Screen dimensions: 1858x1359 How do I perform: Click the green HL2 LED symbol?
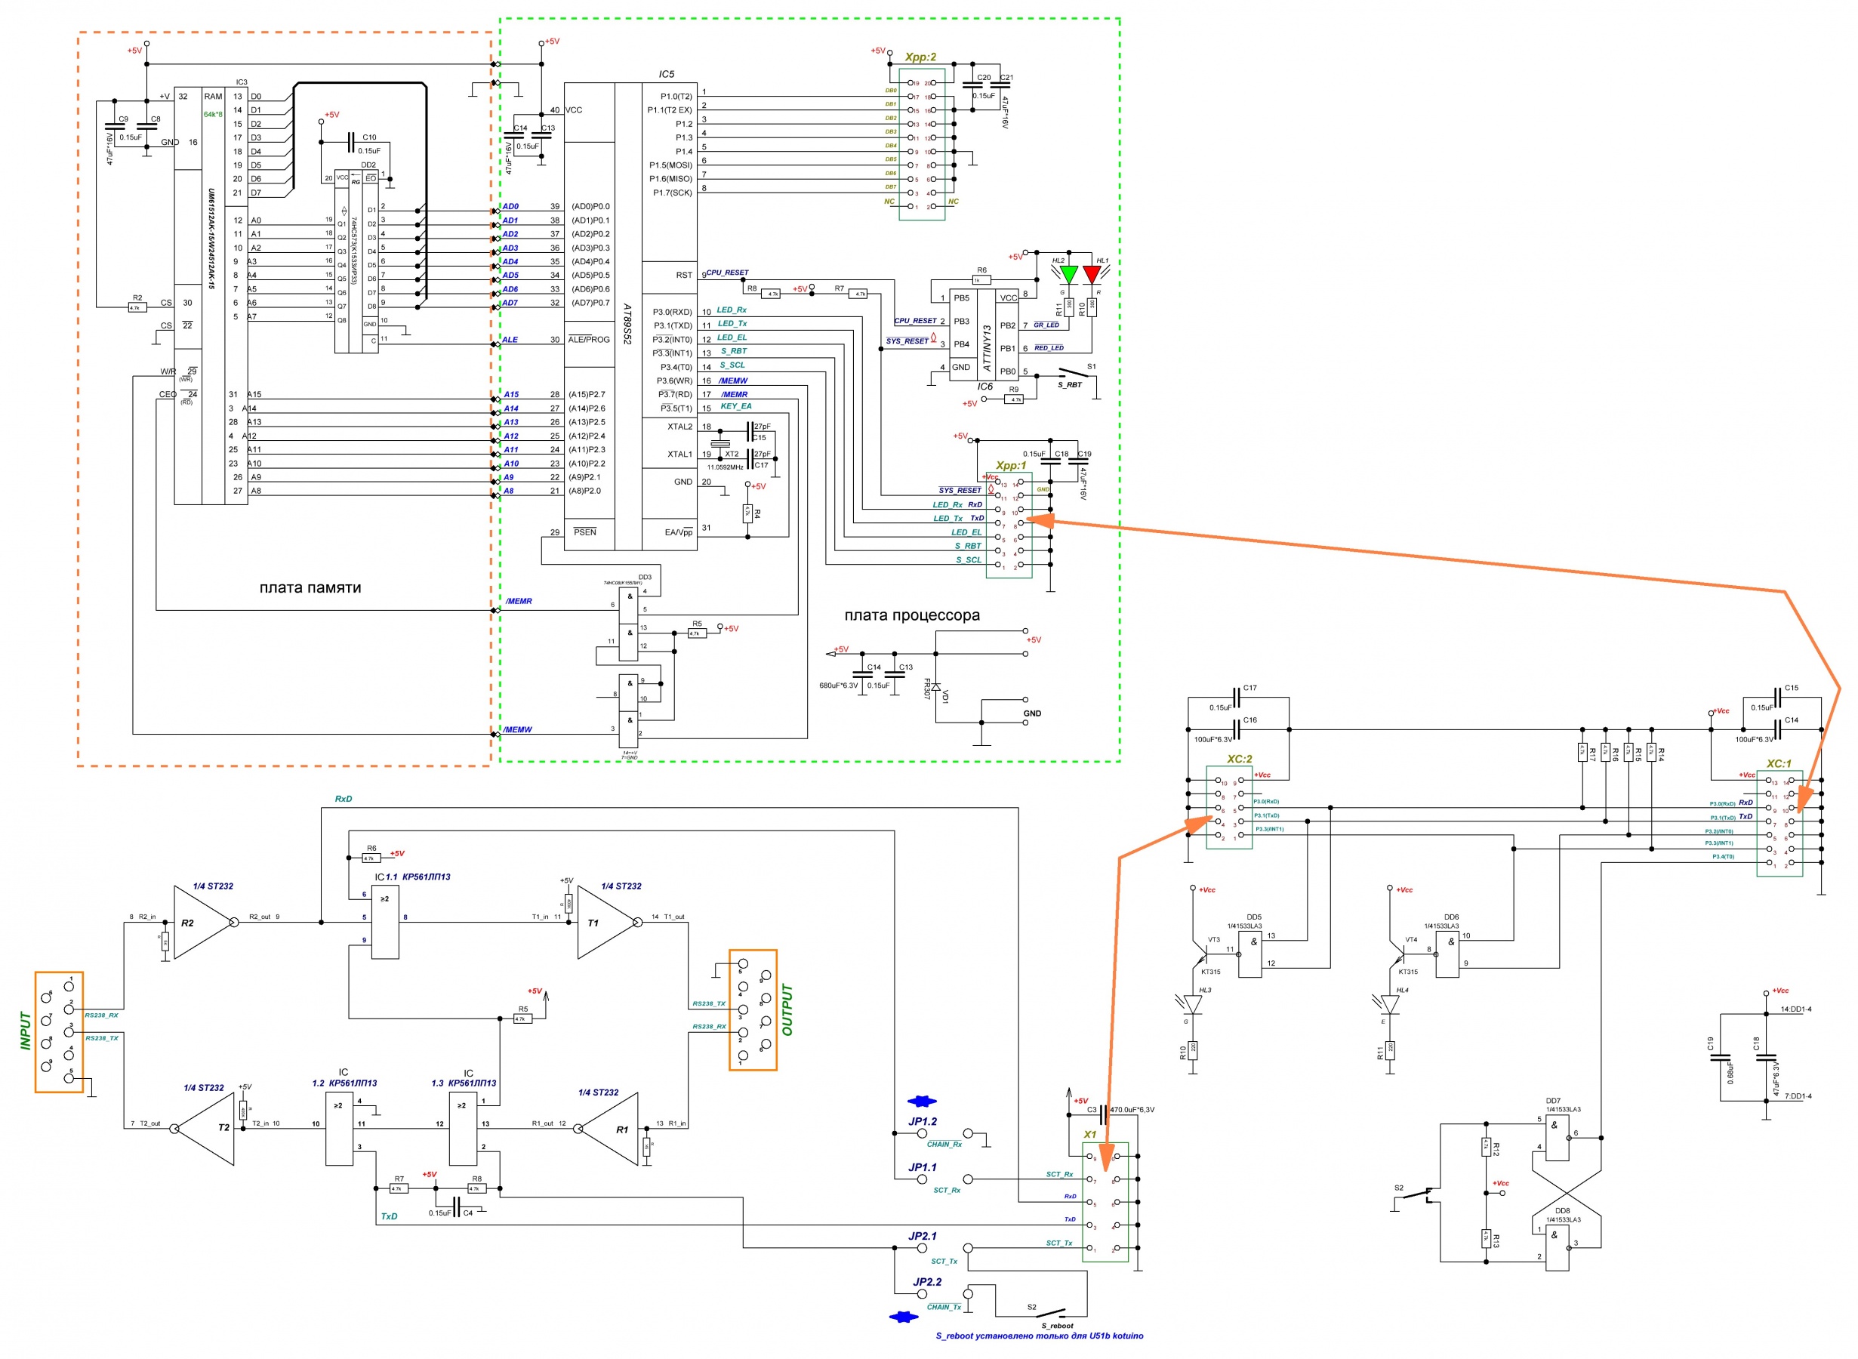[x=1069, y=274]
